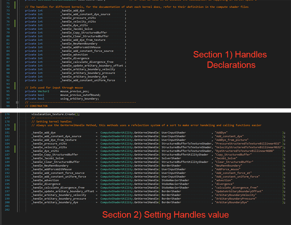This screenshot has height=225, width=291.
Task: Click the "Add_constant_force_at" string literal
Action: (x=233, y=173)
